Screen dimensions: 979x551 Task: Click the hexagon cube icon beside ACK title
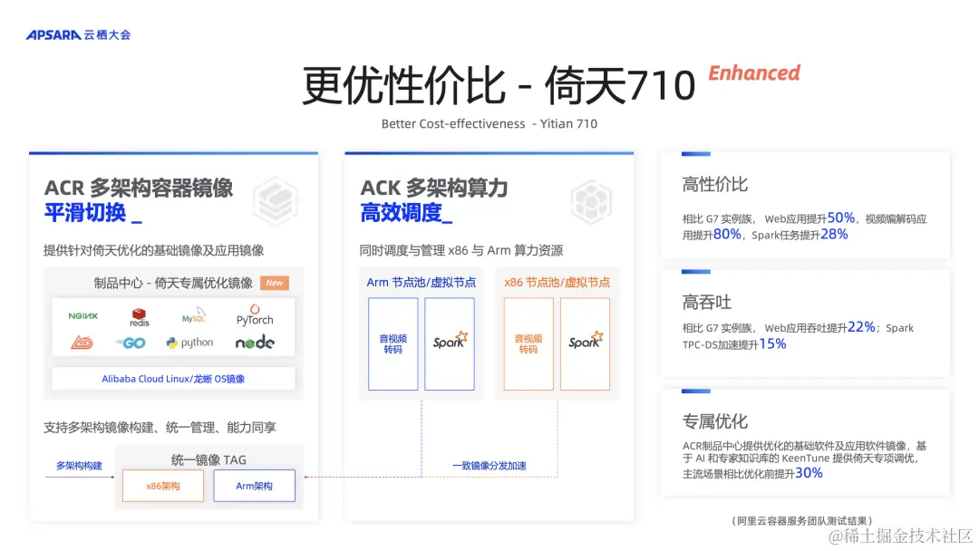[x=593, y=201]
